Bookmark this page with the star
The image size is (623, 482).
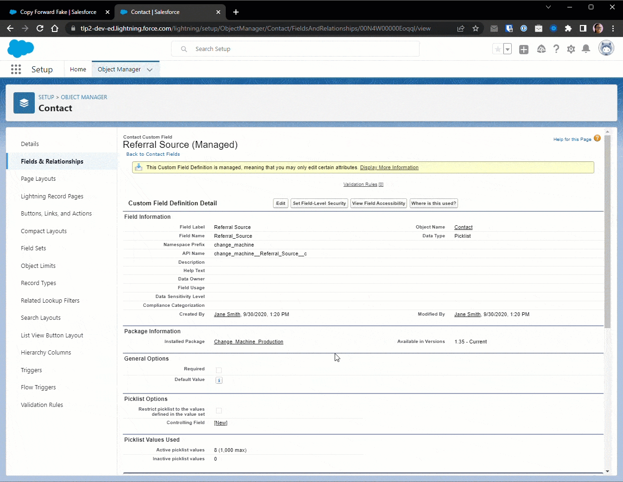(476, 28)
